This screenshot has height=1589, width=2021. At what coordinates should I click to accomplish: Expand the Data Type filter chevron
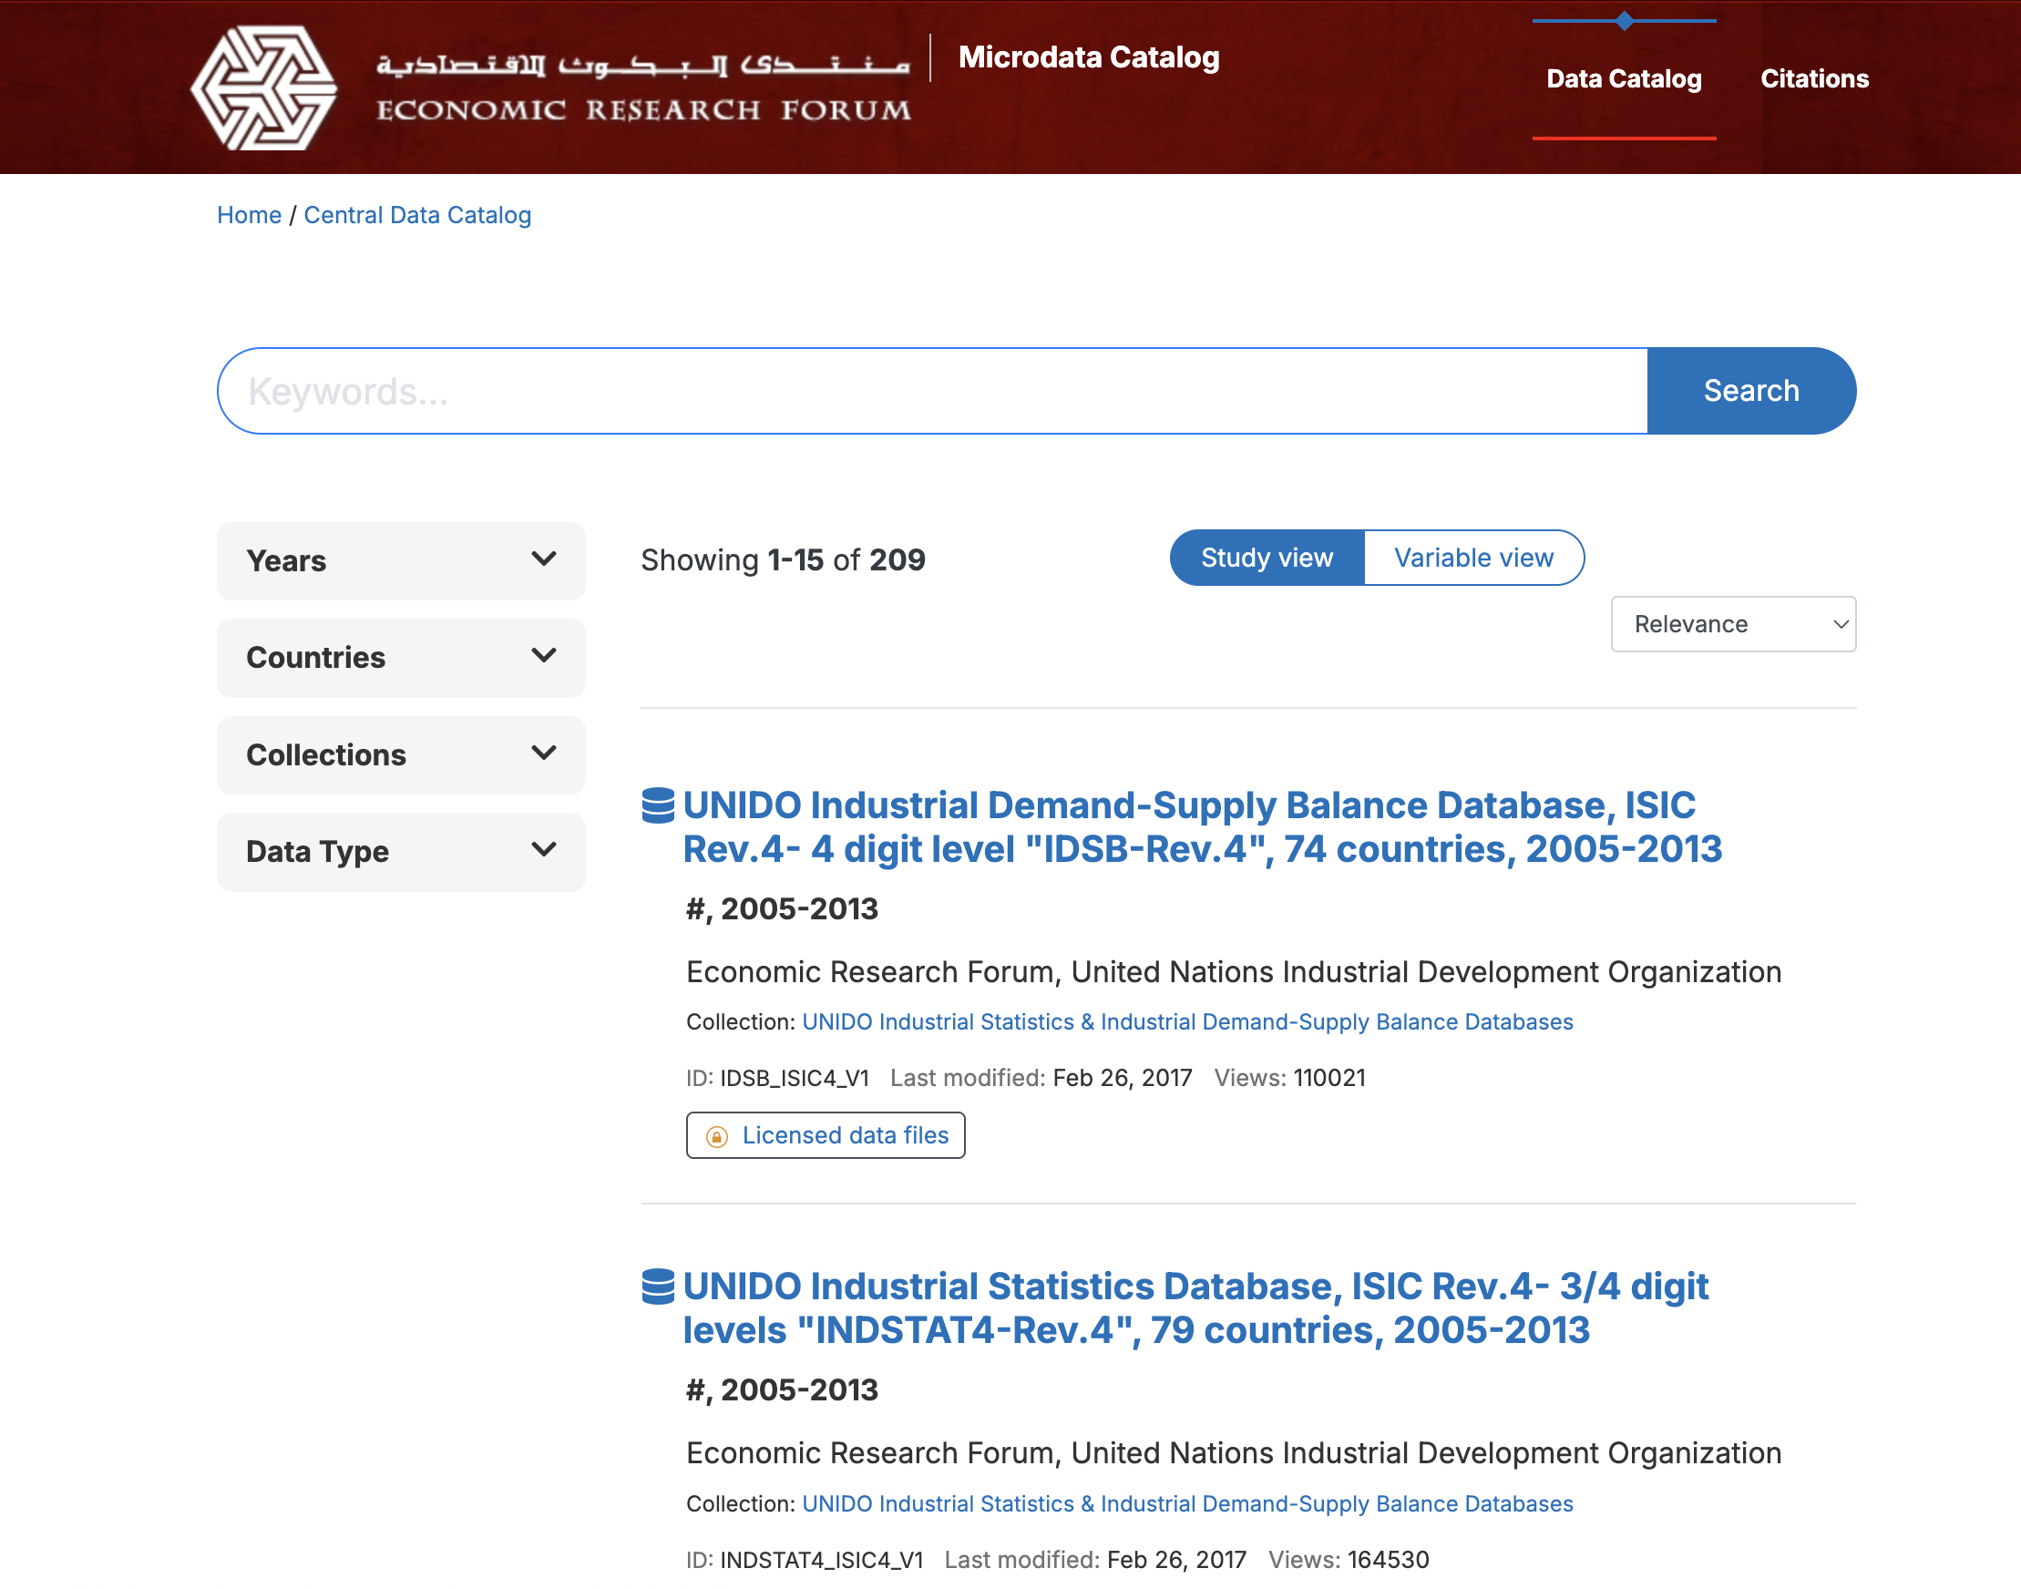543,849
